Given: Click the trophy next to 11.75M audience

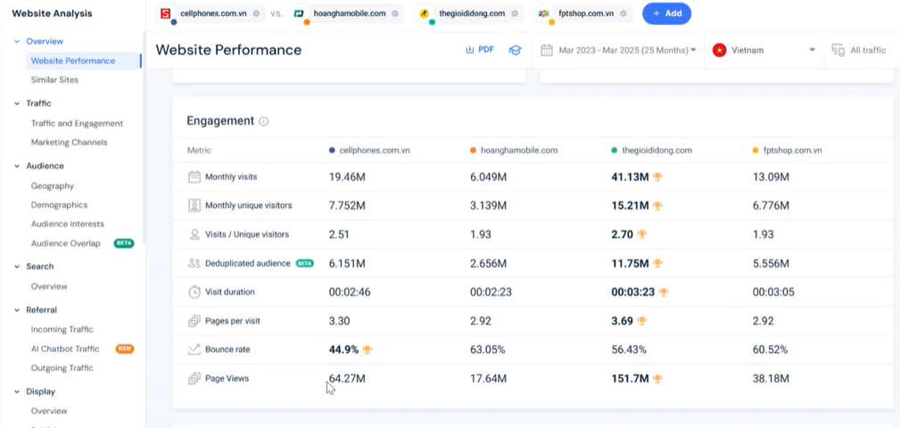Looking at the screenshot, I should point(657,263).
